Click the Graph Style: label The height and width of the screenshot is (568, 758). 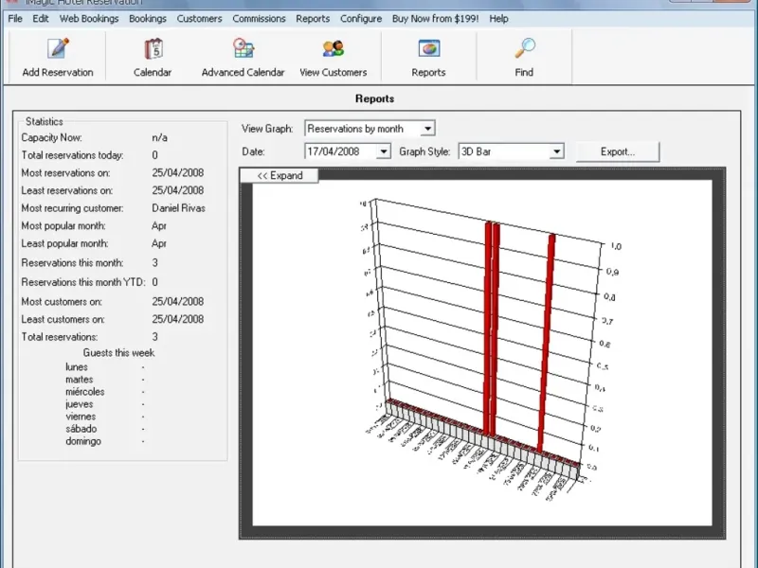[x=424, y=151]
